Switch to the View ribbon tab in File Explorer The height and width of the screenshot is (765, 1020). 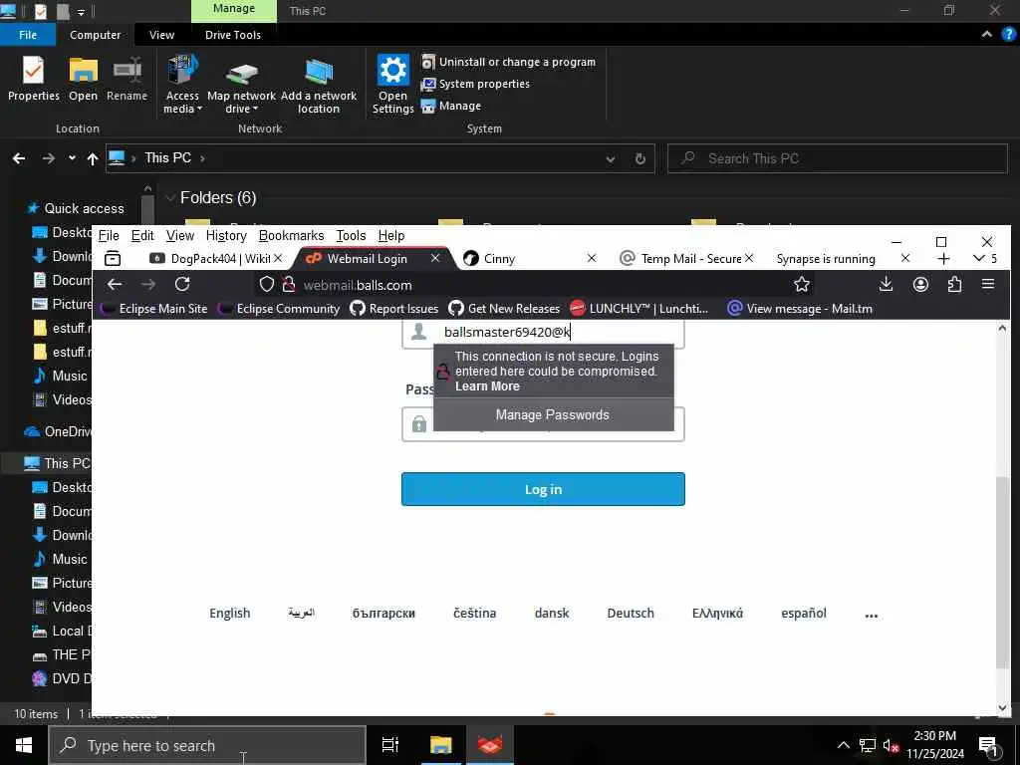(x=161, y=35)
